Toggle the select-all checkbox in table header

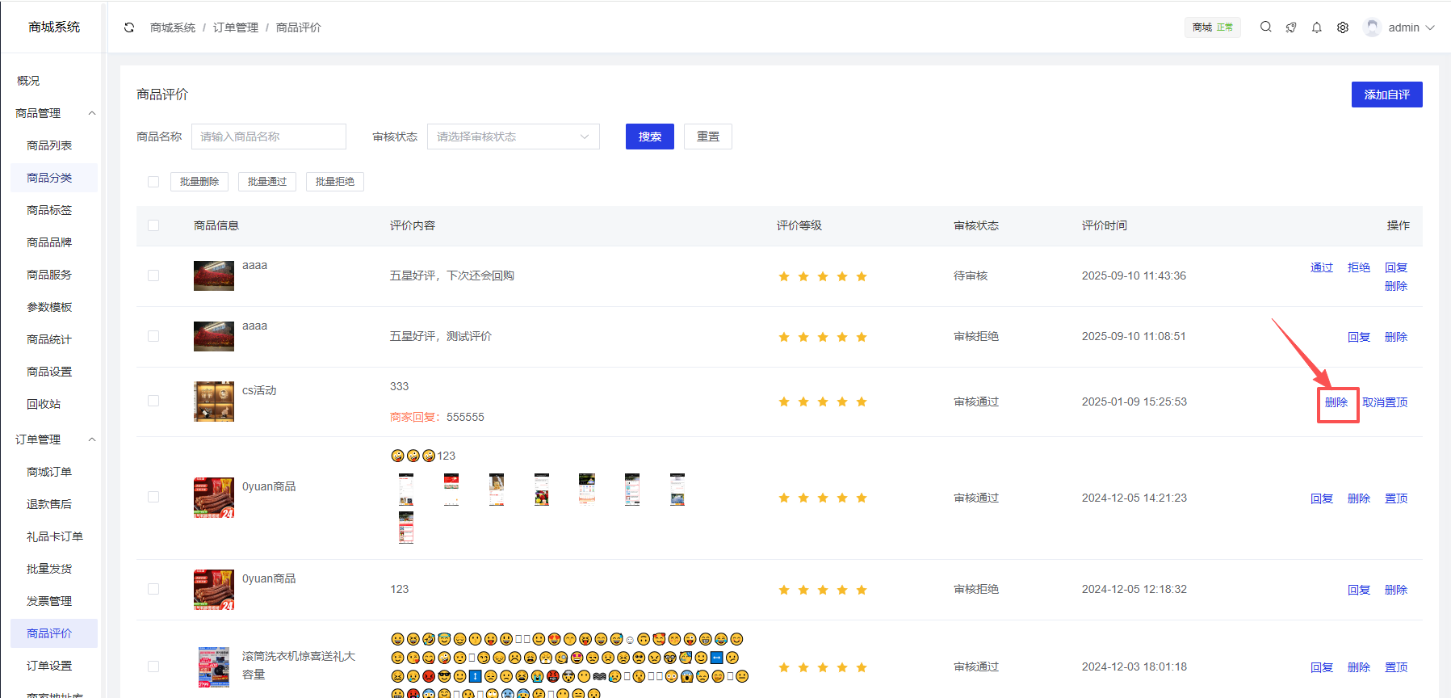pos(153,225)
